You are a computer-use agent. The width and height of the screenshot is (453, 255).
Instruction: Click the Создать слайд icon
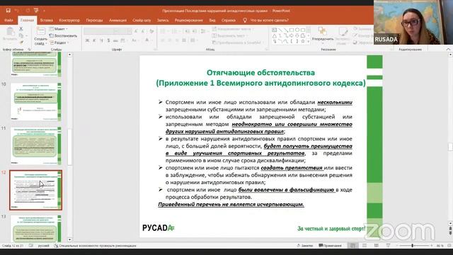pyautogui.click(x=41, y=31)
